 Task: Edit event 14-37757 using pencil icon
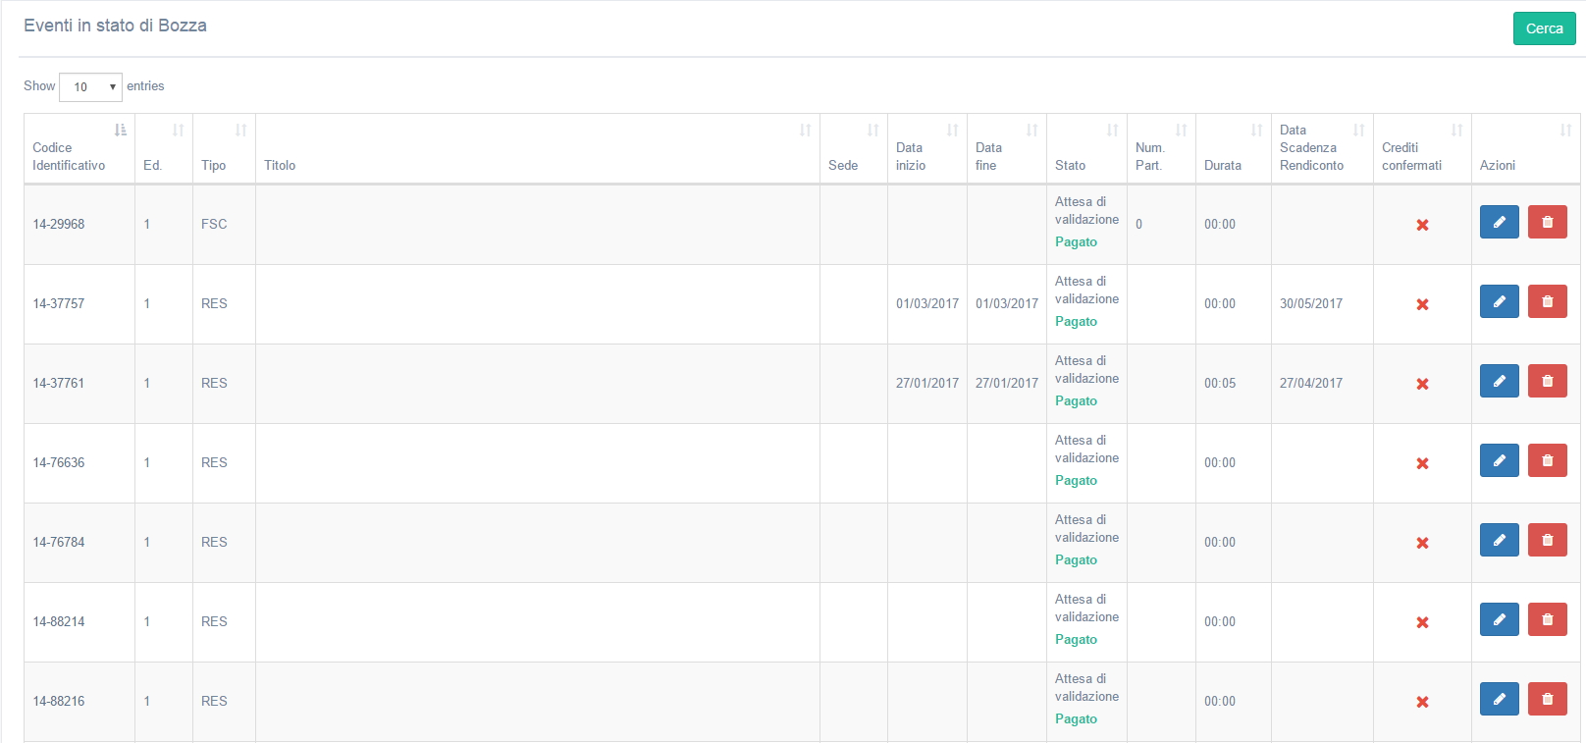tap(1499, 301)
